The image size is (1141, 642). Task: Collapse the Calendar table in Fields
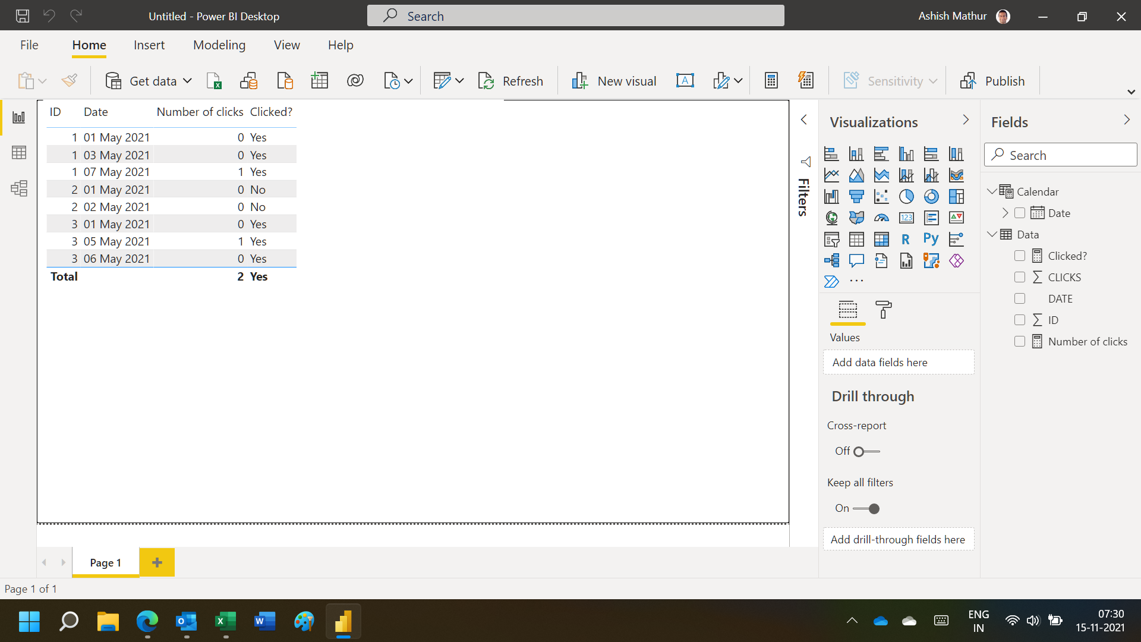[x=991, y=191]
